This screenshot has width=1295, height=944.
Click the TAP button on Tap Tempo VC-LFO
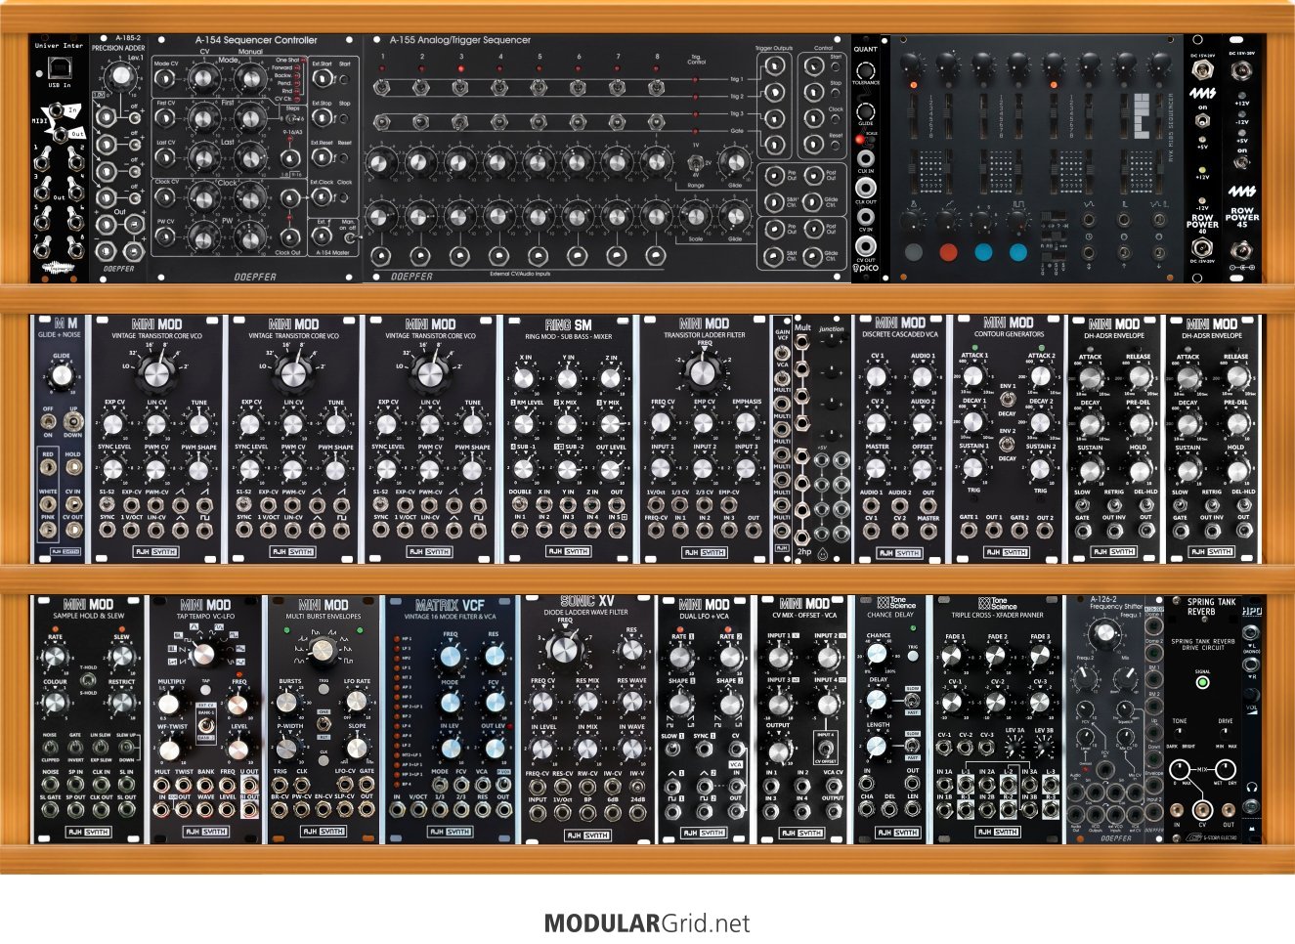pyautogui.click(x=206, y=690)
